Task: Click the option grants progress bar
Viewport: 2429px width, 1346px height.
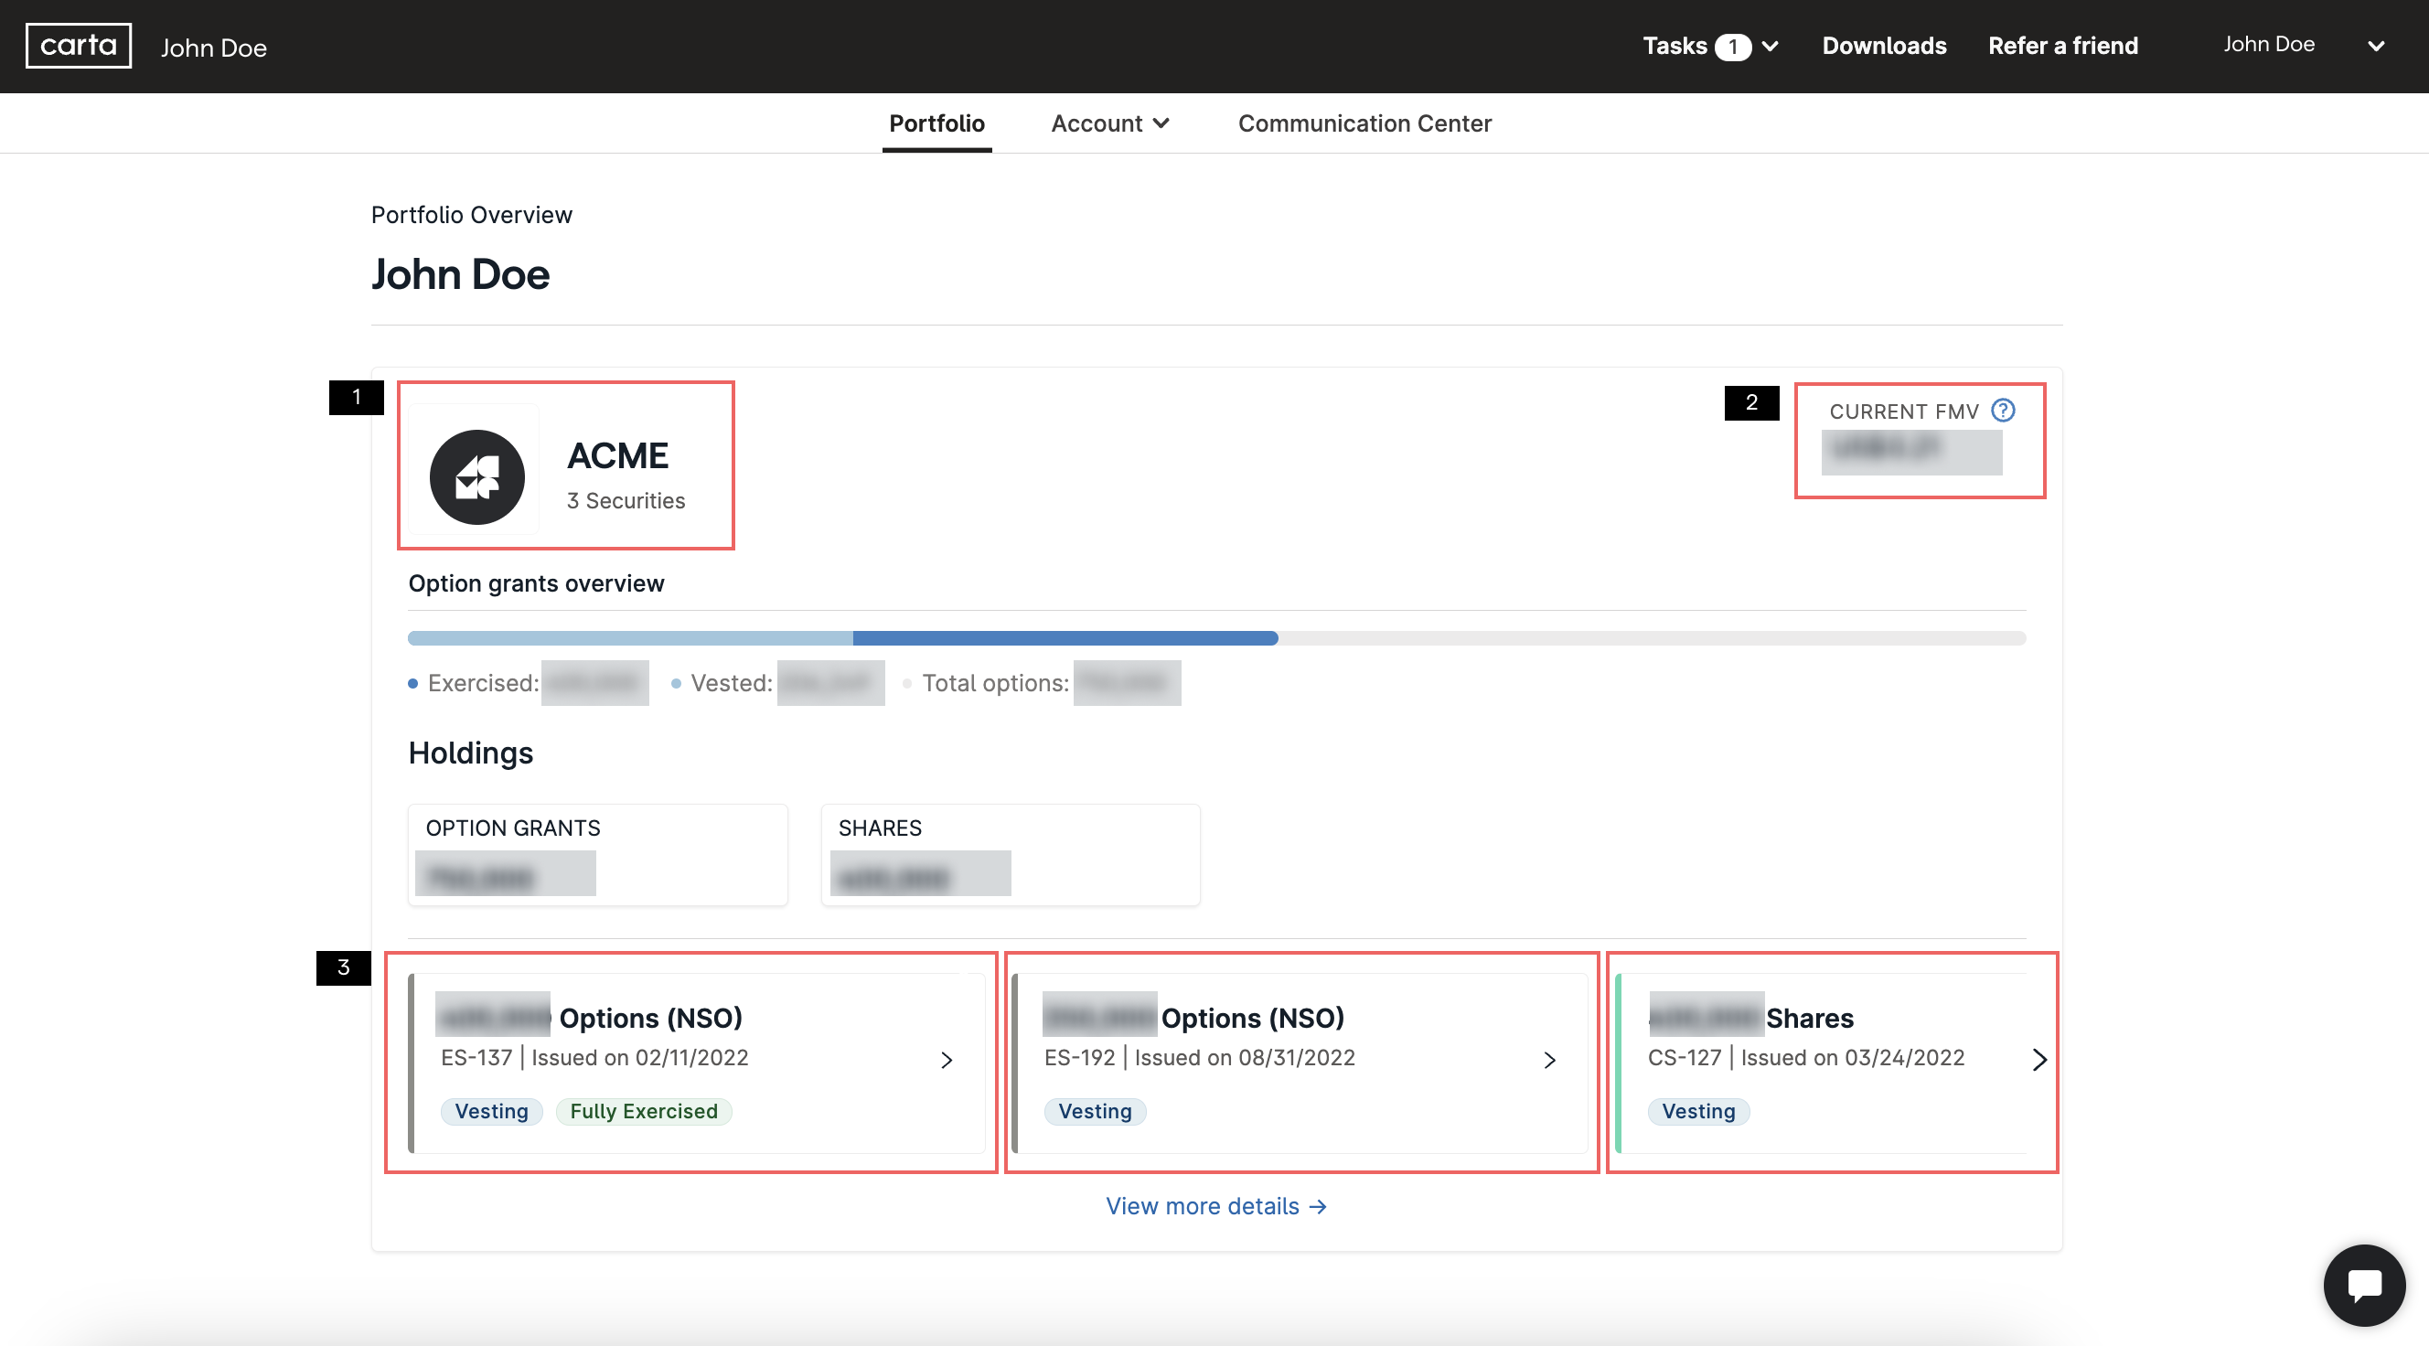Action: (1215, 638)
